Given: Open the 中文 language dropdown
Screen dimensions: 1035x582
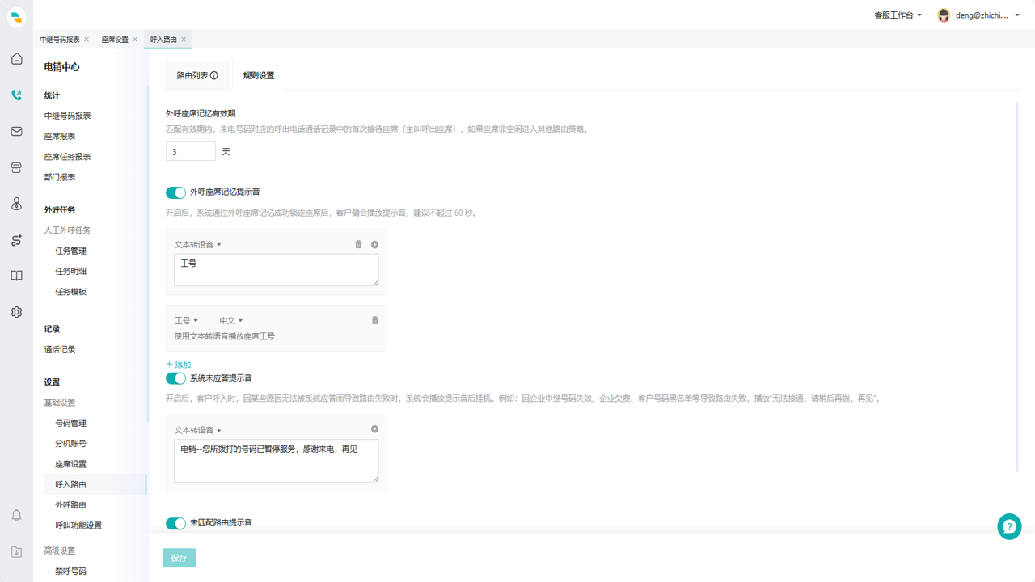Looking at the screenshot, I should coord(230,320).
